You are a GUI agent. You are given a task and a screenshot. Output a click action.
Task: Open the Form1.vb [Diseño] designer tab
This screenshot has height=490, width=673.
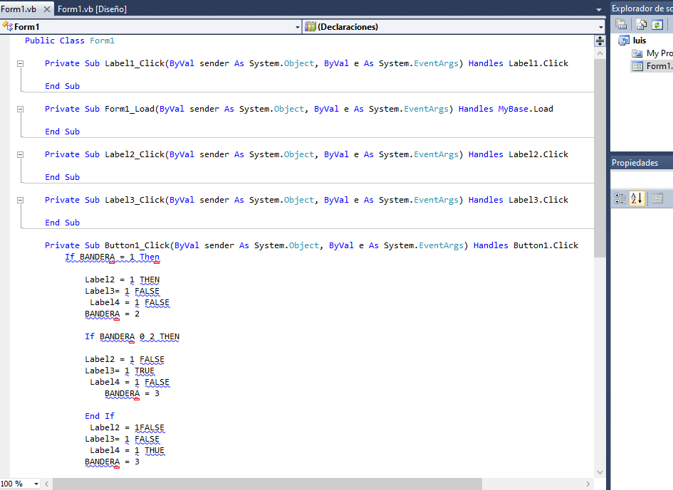92,9
